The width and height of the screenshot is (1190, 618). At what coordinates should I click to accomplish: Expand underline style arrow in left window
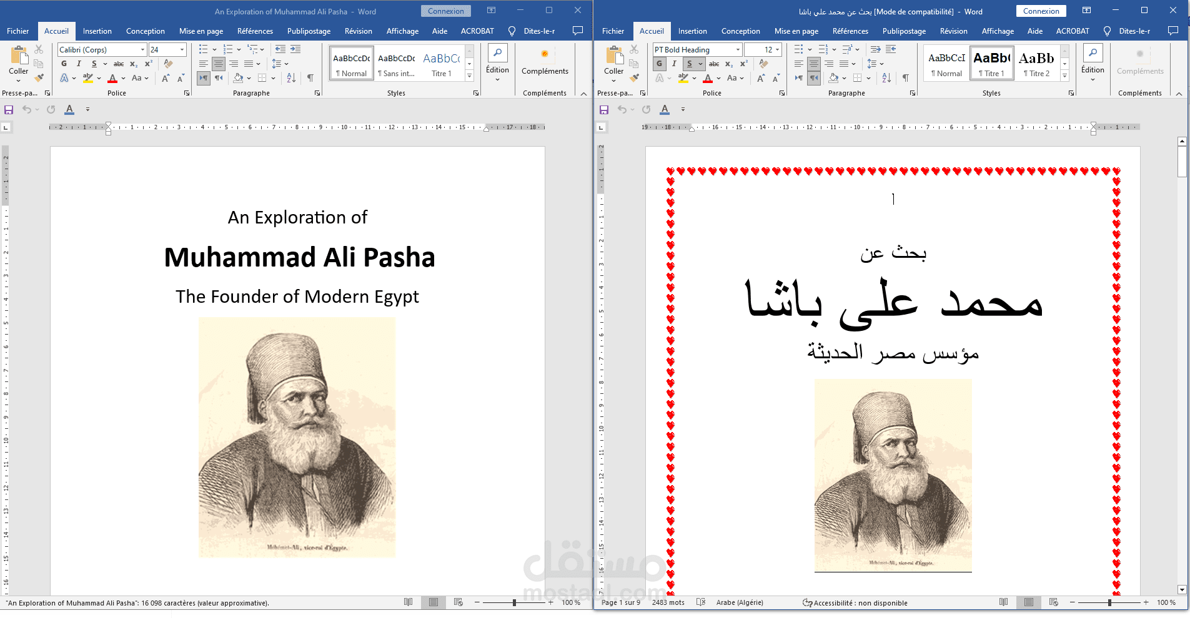click(x=105, y=64)
